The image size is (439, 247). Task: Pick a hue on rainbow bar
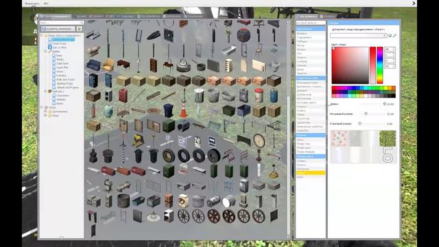coord(379,65)
